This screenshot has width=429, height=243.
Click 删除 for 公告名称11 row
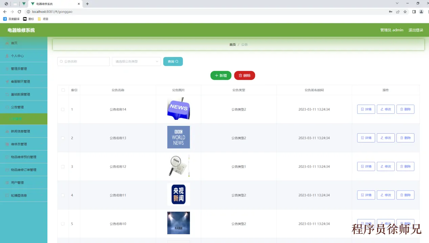tap(405, 195)
